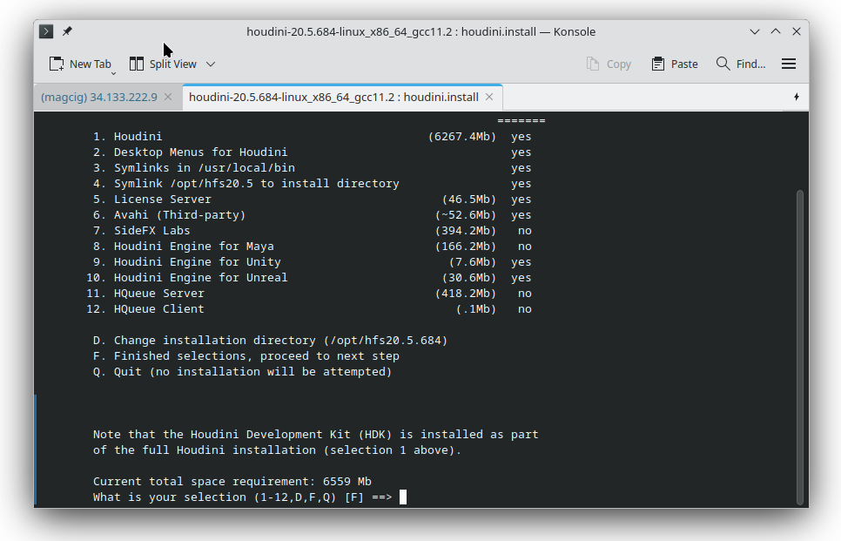The height and width of the screenshot is (541, 841).
Task: Click 'Current total space requirement: 6559 Mb'
Action: click(232, 482)
